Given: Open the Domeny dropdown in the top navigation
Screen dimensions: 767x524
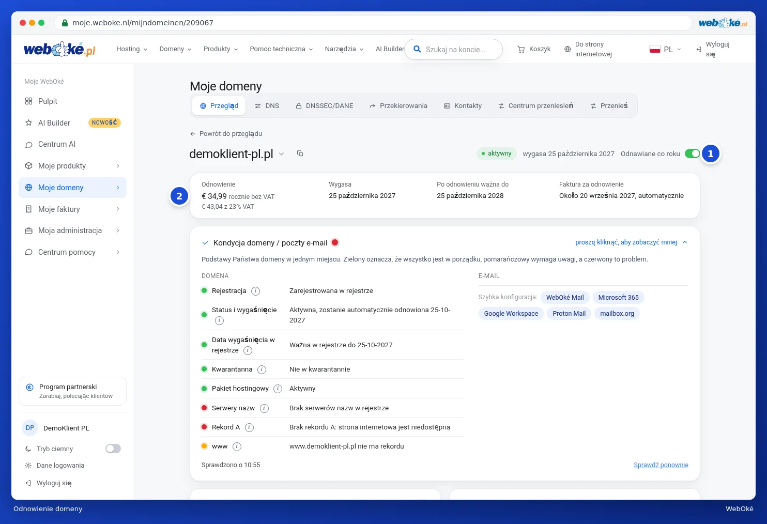Looking at the screenshot, I should (175, 49).
